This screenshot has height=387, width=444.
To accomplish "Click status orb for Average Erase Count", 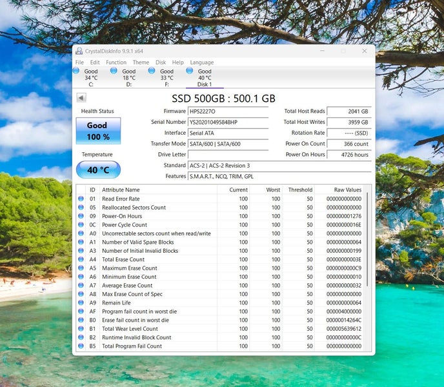I will coord(81,285).
